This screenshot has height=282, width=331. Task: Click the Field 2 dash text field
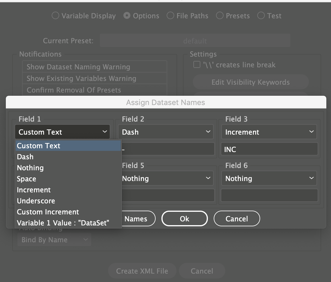168,149
